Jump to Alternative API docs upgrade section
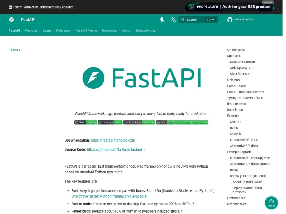This screenshot has height=214, width=286. click(x=250, y=164)
